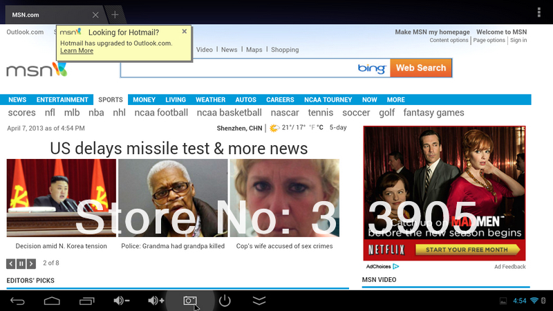The height and width of the screenshot is (311, 553).
Task: Advance to next slideshow story
Action: pyautogui.click(x=31, y=263)
